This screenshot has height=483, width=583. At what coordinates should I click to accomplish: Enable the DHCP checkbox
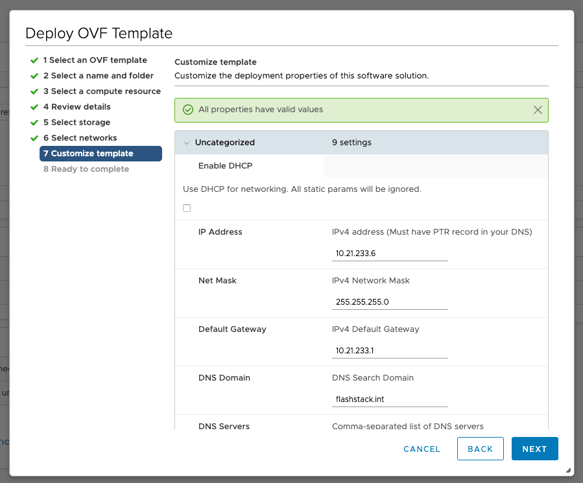(187, 208)
